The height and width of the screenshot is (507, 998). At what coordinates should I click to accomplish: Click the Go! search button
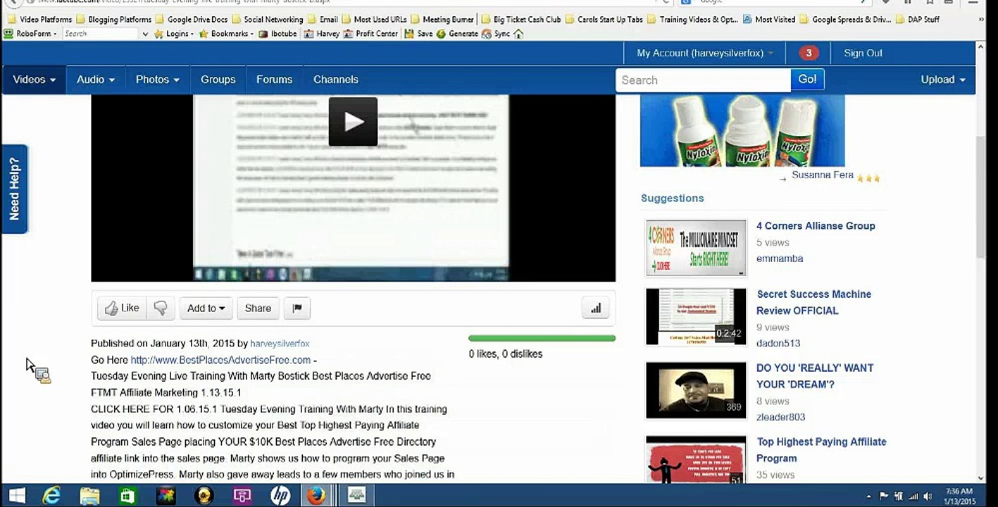tap(807, 80)
